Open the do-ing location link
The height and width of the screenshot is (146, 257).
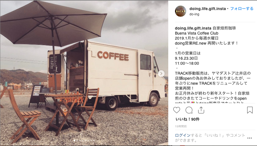194,14
